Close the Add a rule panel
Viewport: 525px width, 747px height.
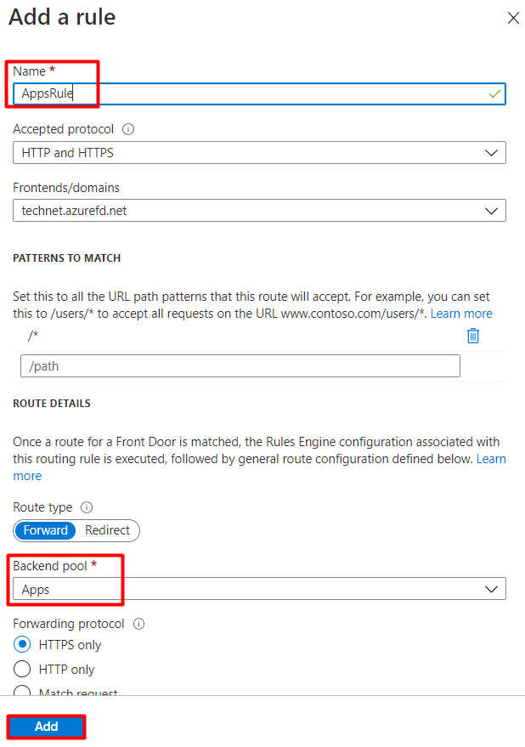coord(512,18)
